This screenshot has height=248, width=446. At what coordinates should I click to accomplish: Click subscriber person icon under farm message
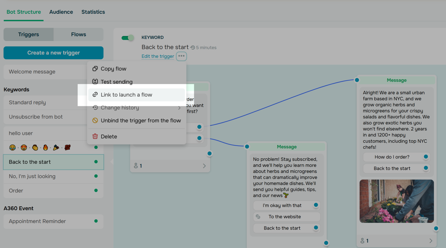[x=362, y=241]
